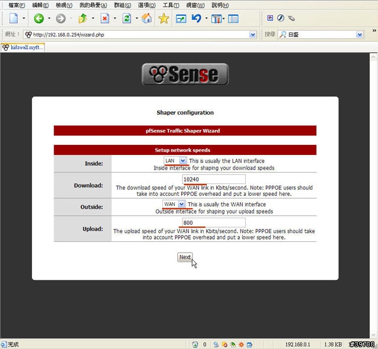This screenshot has width=378, height=349.
Task: Open the 我的最愛(A) favorites menu
Action: (93, 5)
